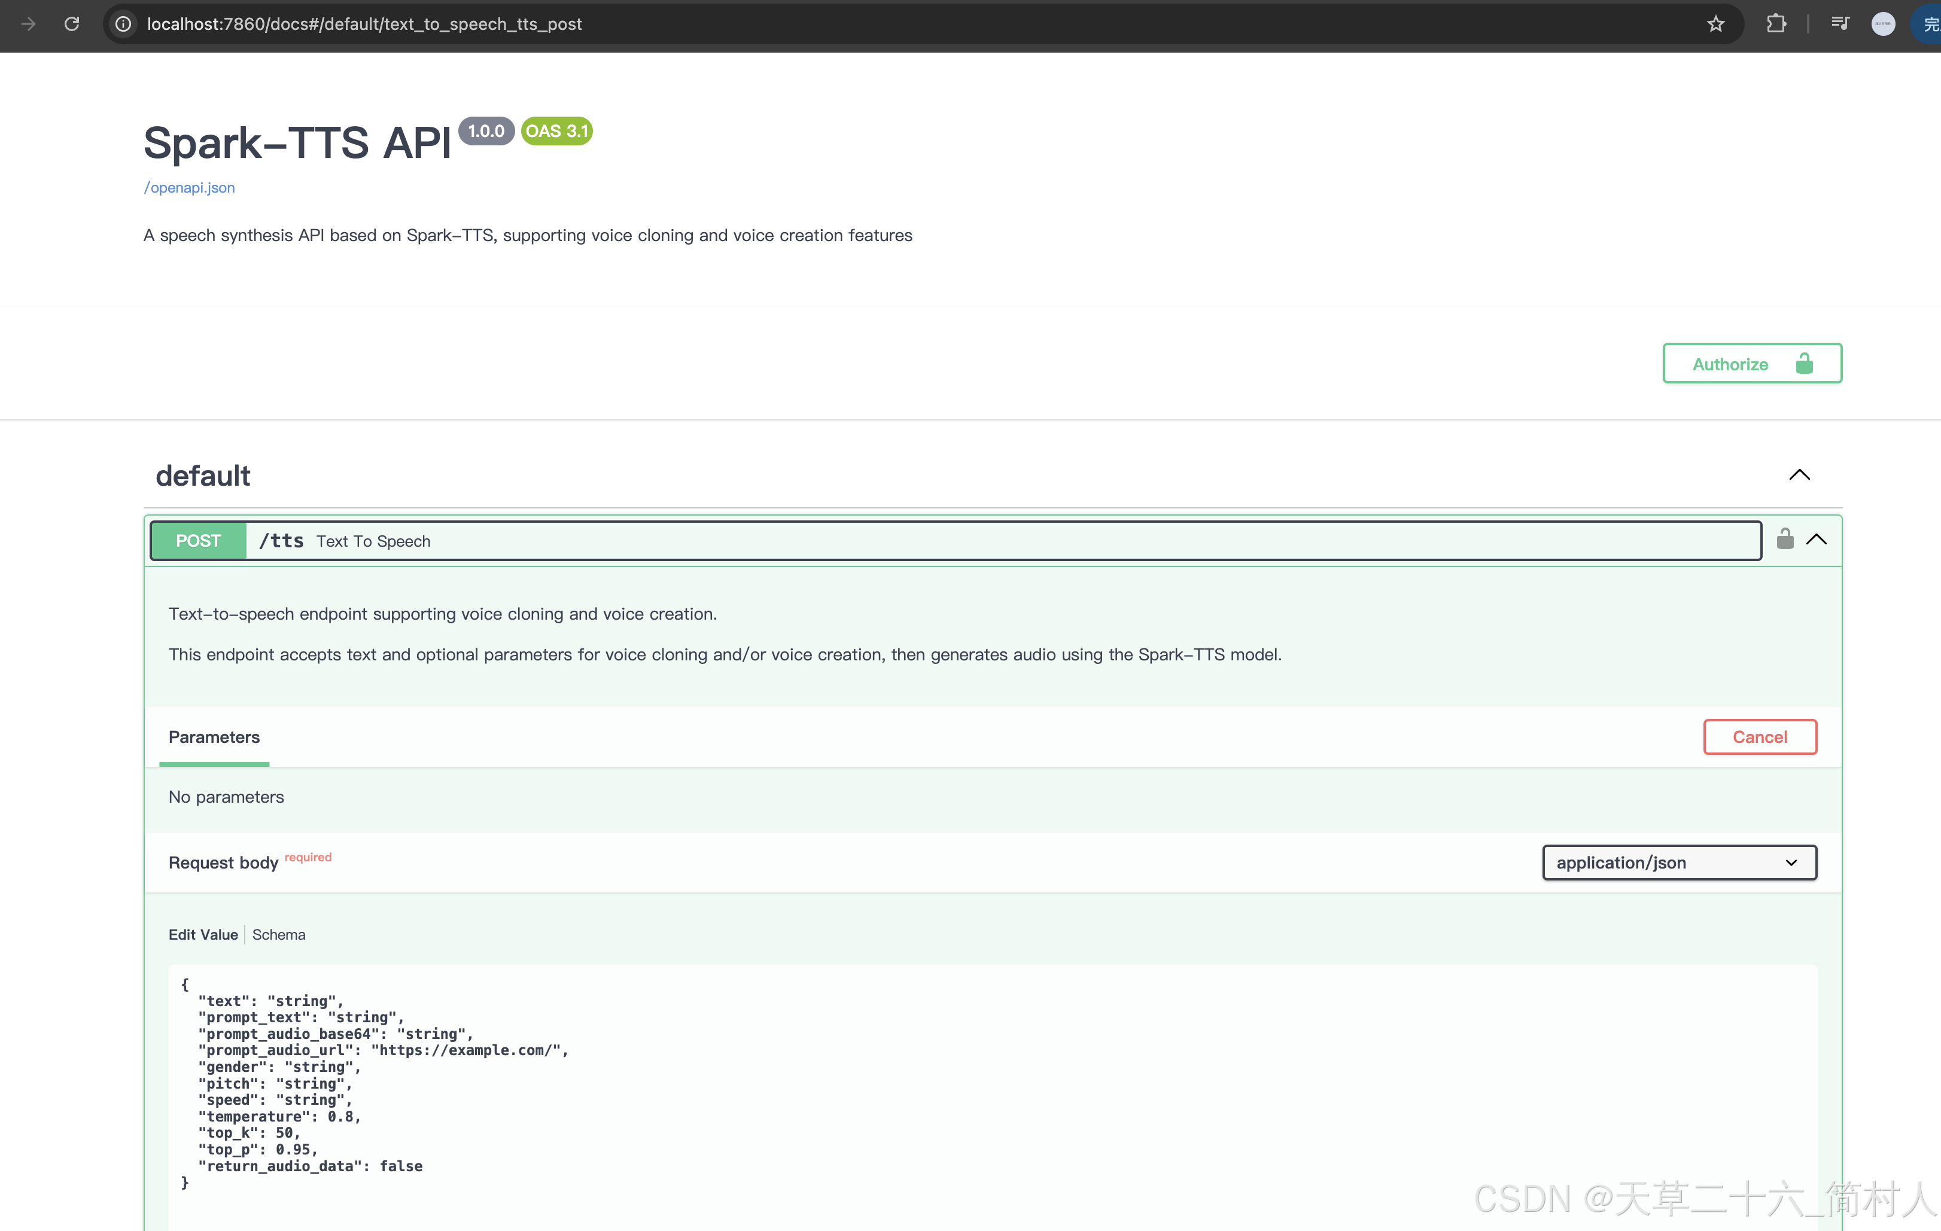Click the forward navigation arrow
This screenshot has height=1231, width=1941.
[x=28, y=24]
